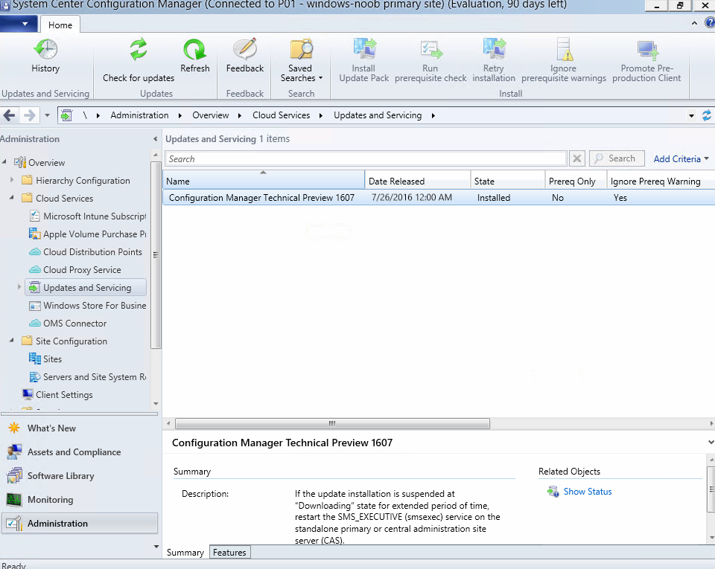Select Microsoft Intune Subscription tree item

coord(88,216)
